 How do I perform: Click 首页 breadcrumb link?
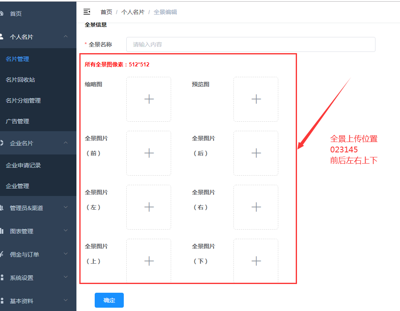tap(106, 12)
